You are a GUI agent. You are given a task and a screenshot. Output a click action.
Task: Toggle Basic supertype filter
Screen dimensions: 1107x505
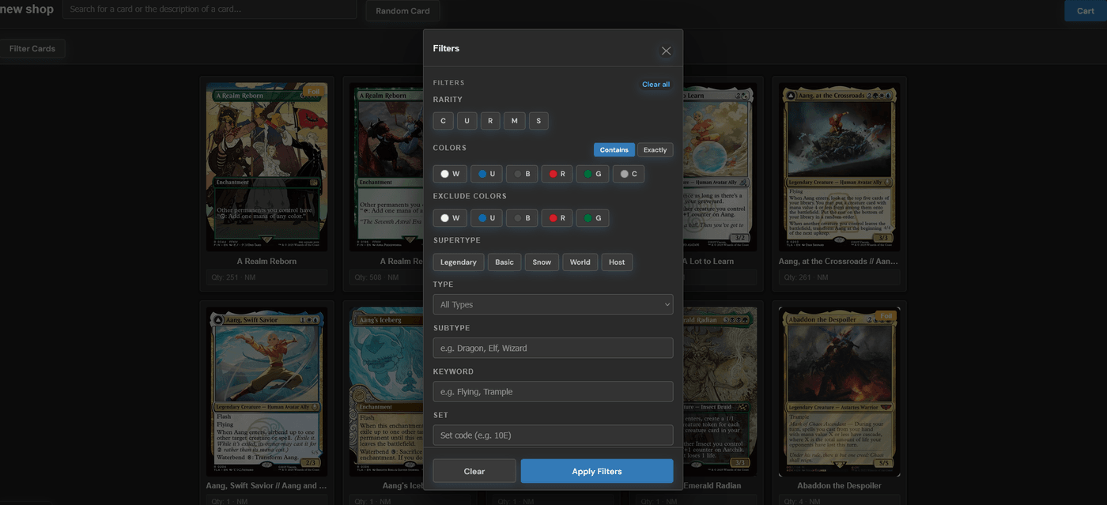click(x=504, y=262)
